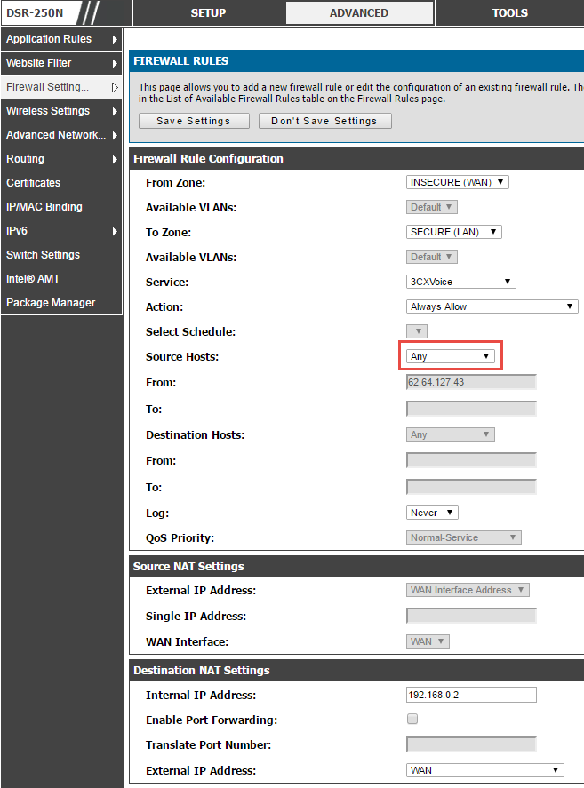Click Translate Port Number field
The image size is (584, 788).
tap(471, 744)
